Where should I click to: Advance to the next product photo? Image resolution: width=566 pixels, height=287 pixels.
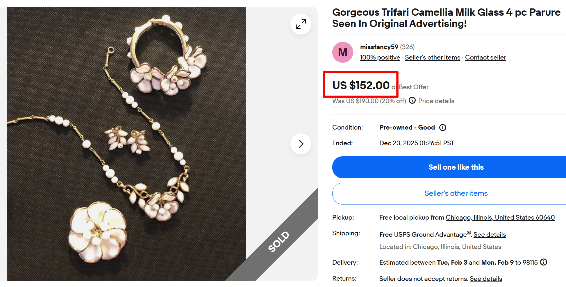[301, 143]
